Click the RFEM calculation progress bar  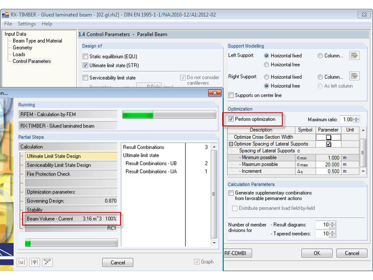point(169,114)
